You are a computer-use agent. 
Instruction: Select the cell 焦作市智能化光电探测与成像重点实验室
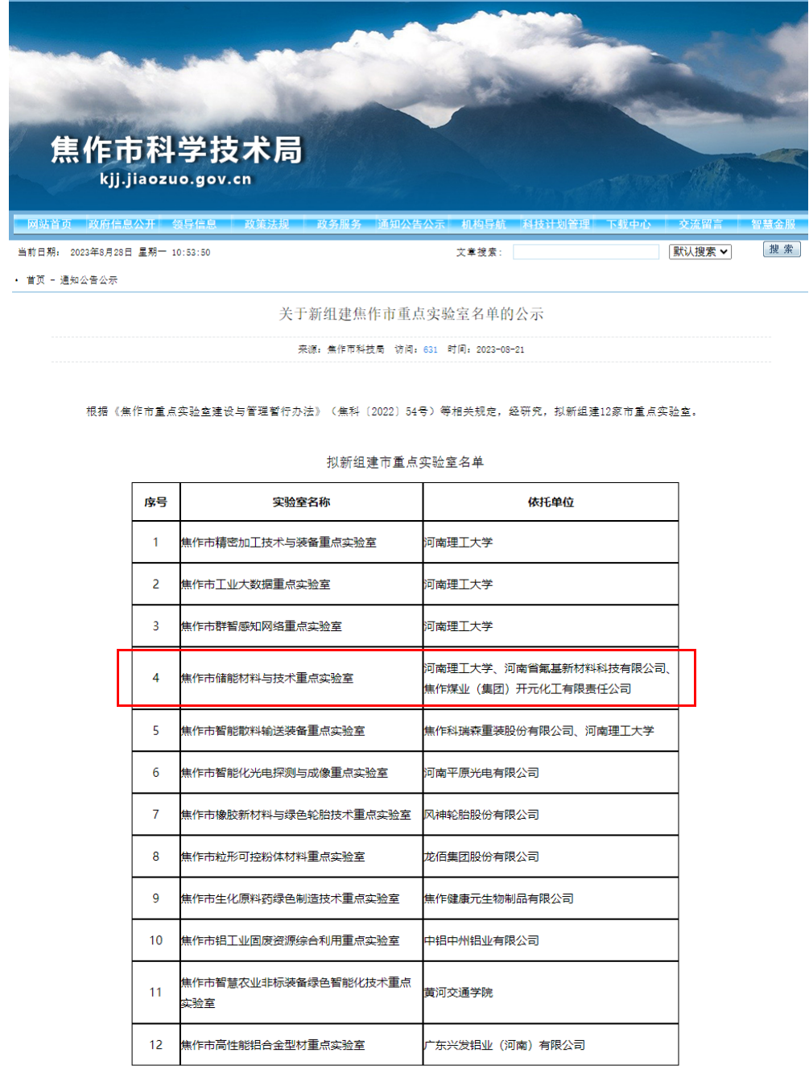(301, 773)
